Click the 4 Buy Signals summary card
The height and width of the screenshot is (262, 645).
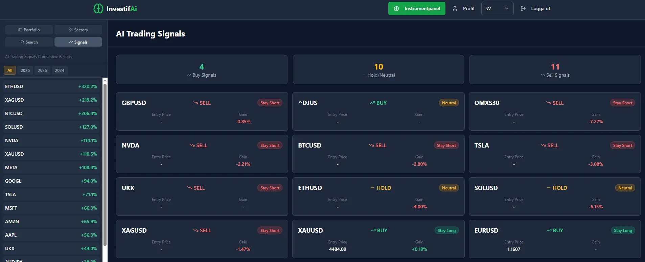(202, 70)
